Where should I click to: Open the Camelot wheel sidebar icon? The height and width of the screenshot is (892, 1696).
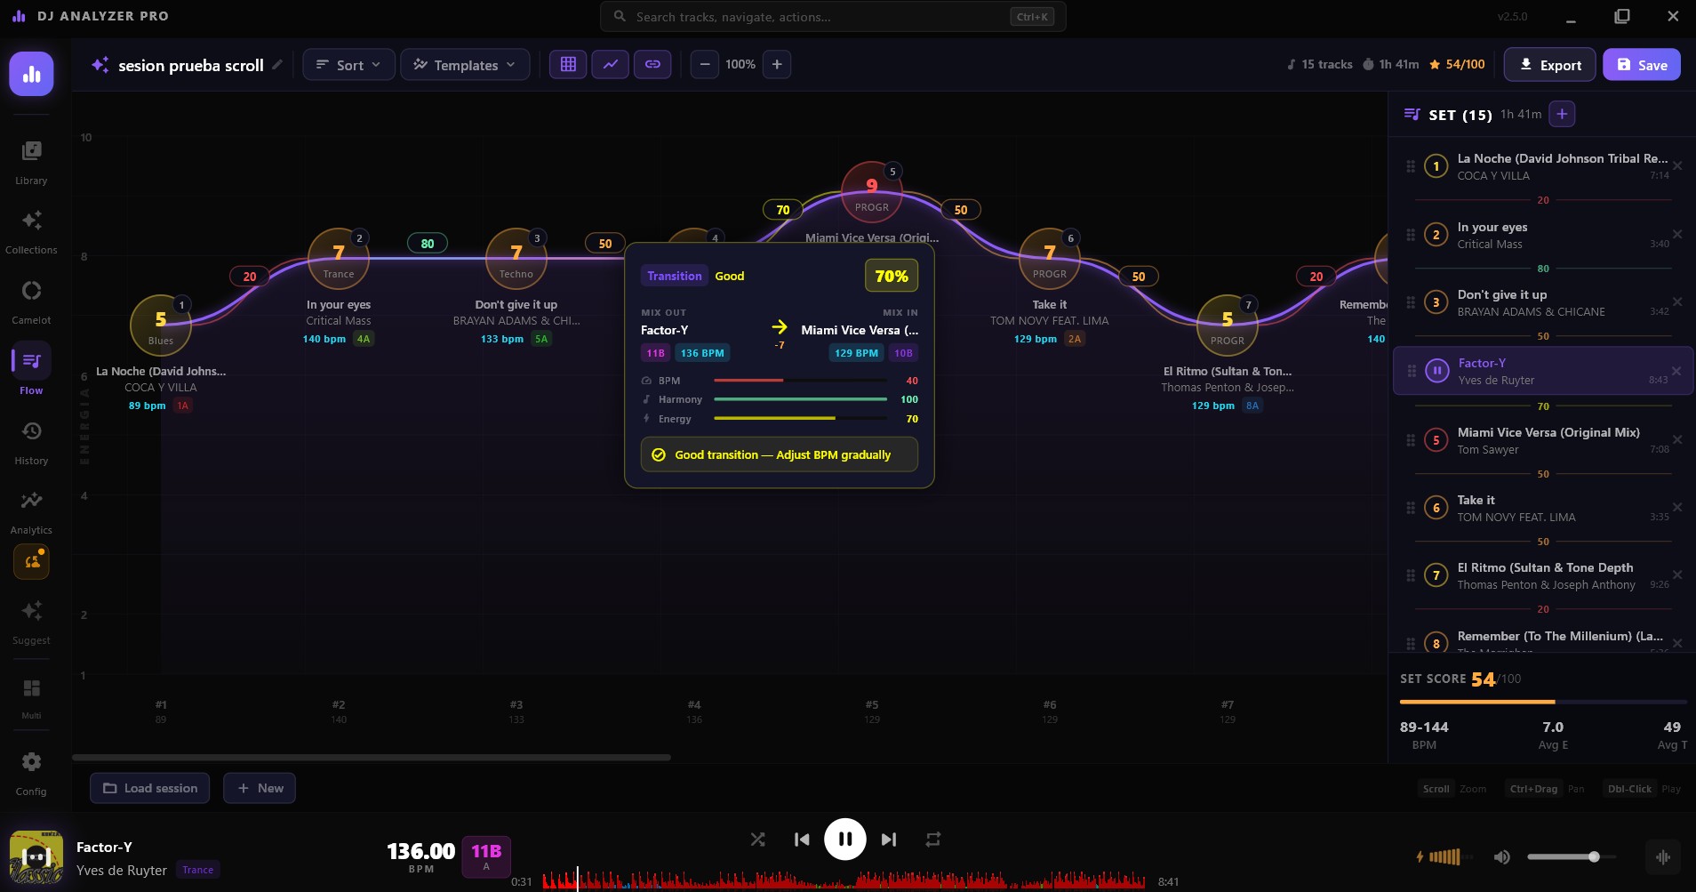31,292
